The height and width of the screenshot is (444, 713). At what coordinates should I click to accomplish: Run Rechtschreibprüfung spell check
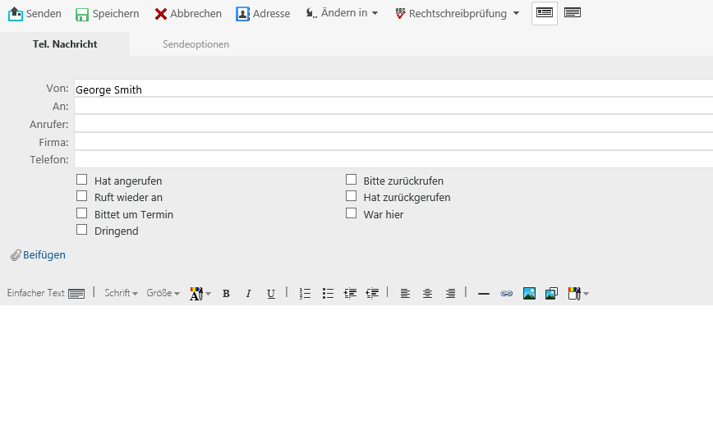click(x=451, y=14)
